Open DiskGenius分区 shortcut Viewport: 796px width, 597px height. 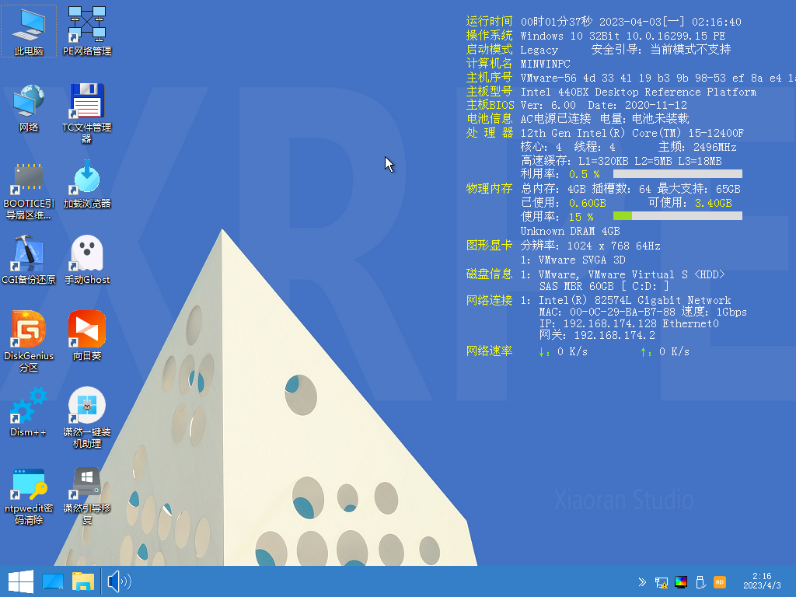(29, 331)
